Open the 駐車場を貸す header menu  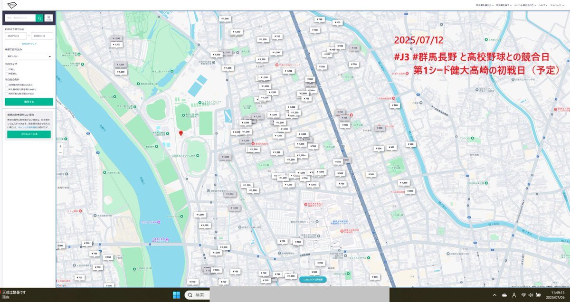point(503,5)
